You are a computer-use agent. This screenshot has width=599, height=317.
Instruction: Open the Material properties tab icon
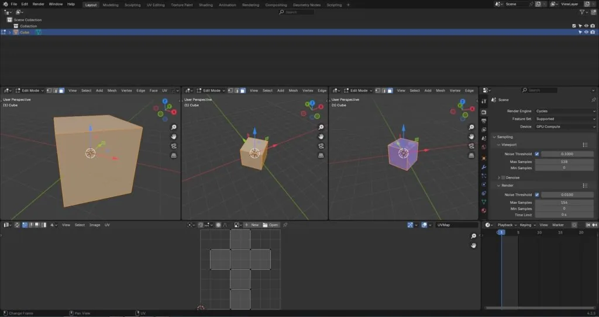click(484, 211)
